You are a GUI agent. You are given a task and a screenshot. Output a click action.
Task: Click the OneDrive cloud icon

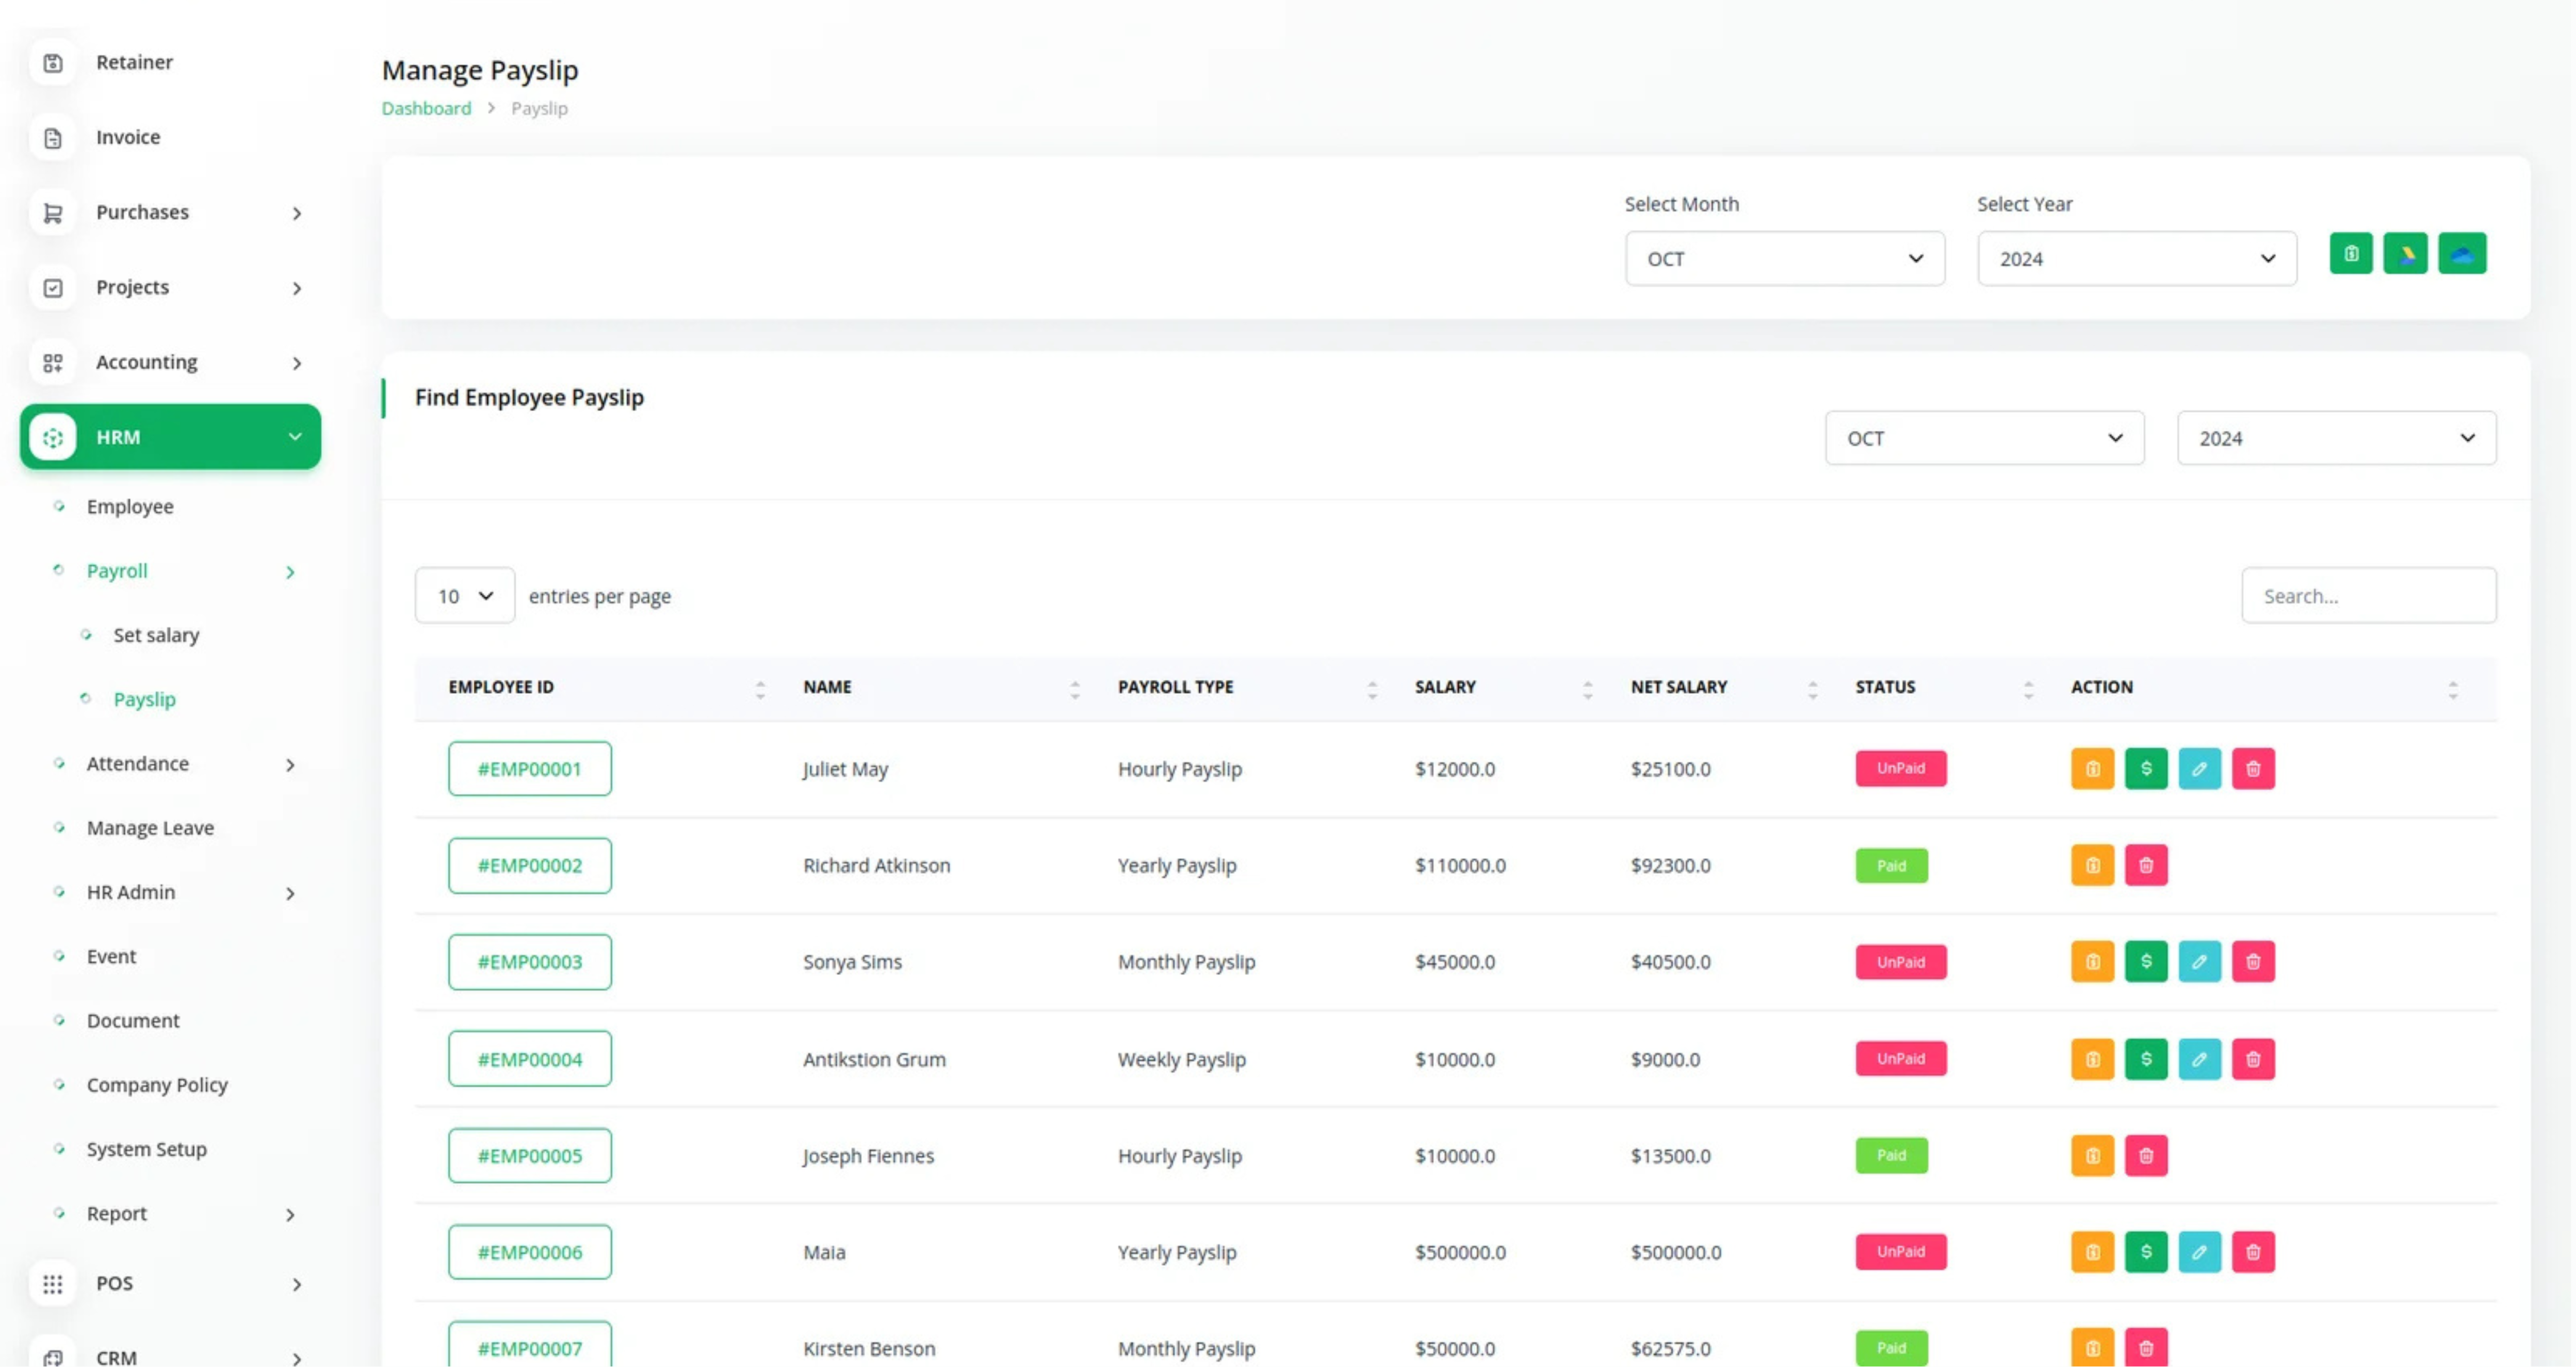(x=2461, y=254)
